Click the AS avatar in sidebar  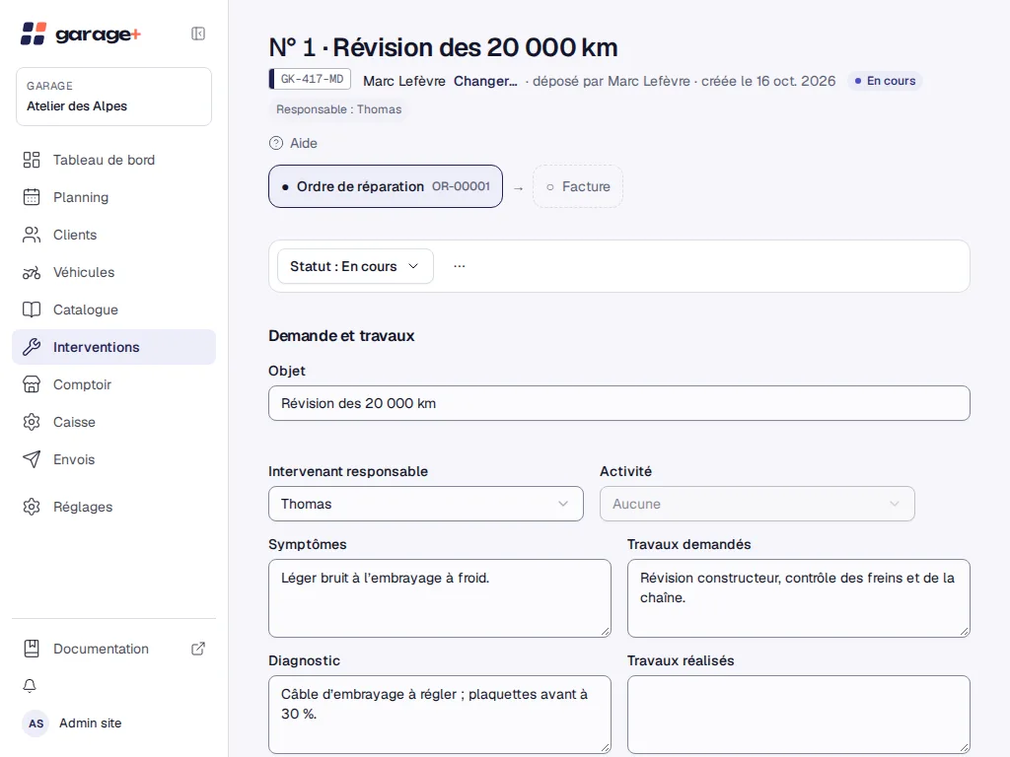click(36, 723)
